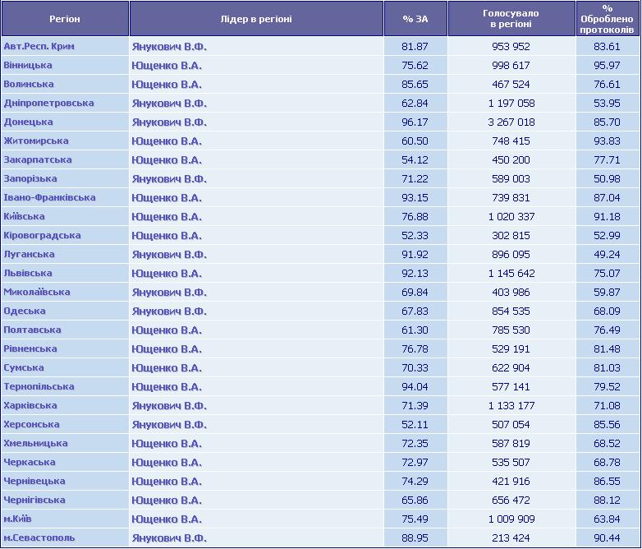Select the Дніпропетровська region link
642x549 pixels.
click(x=48, y=103)
